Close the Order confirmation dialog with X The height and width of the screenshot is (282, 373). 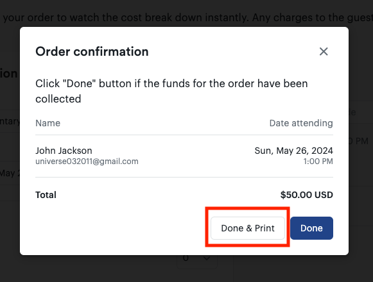point(324,51)
